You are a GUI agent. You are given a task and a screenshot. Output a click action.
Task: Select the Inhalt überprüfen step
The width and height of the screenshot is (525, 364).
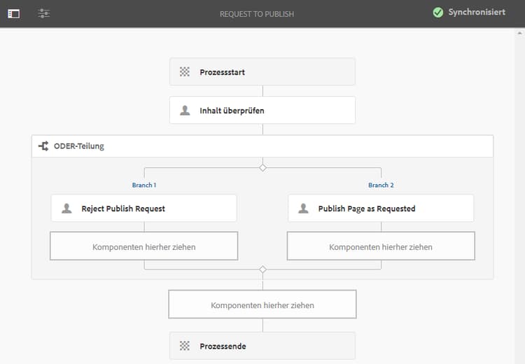[x=262, y=110]
